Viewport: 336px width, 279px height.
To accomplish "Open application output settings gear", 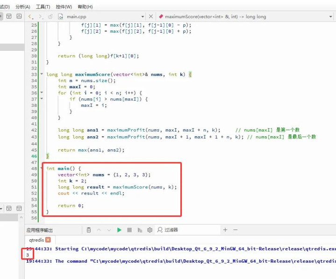I will tap(150, 230).
